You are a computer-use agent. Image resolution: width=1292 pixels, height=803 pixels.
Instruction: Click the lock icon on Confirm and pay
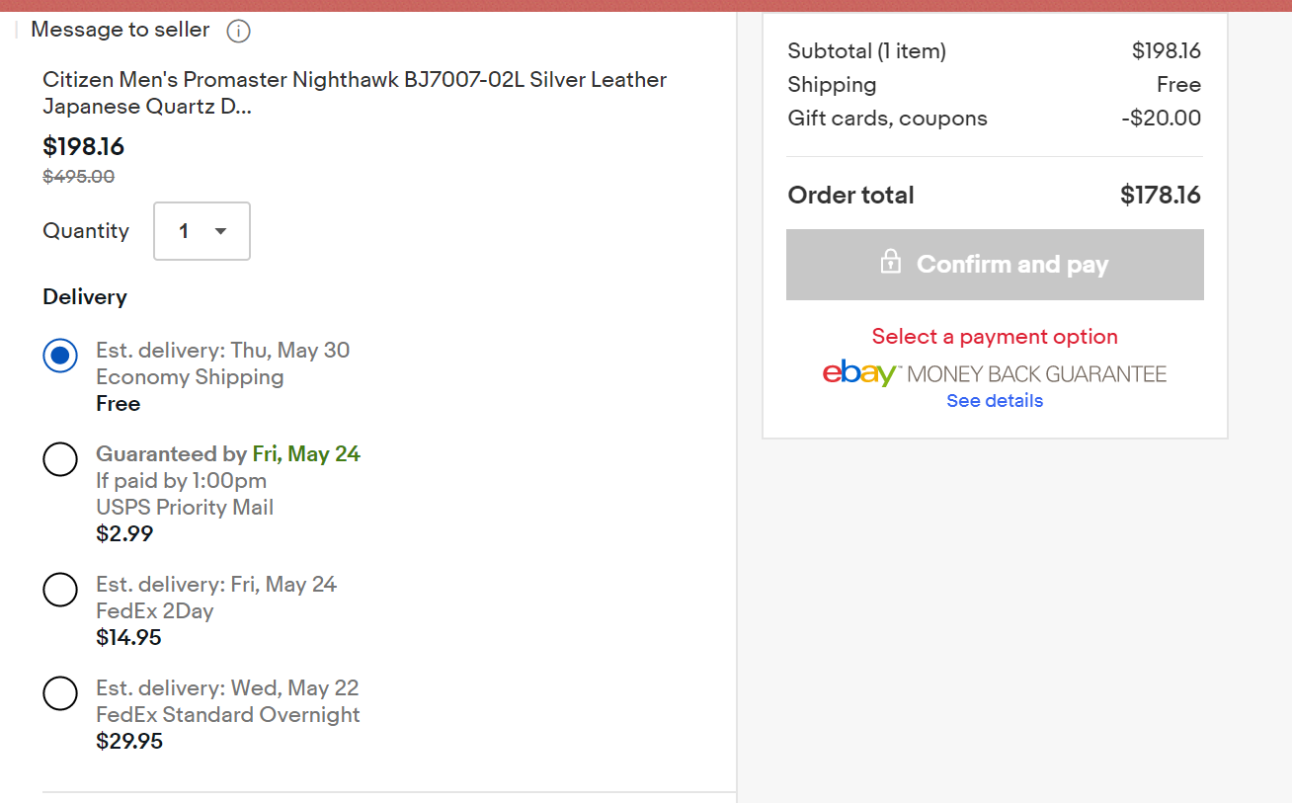coord(890,262)
